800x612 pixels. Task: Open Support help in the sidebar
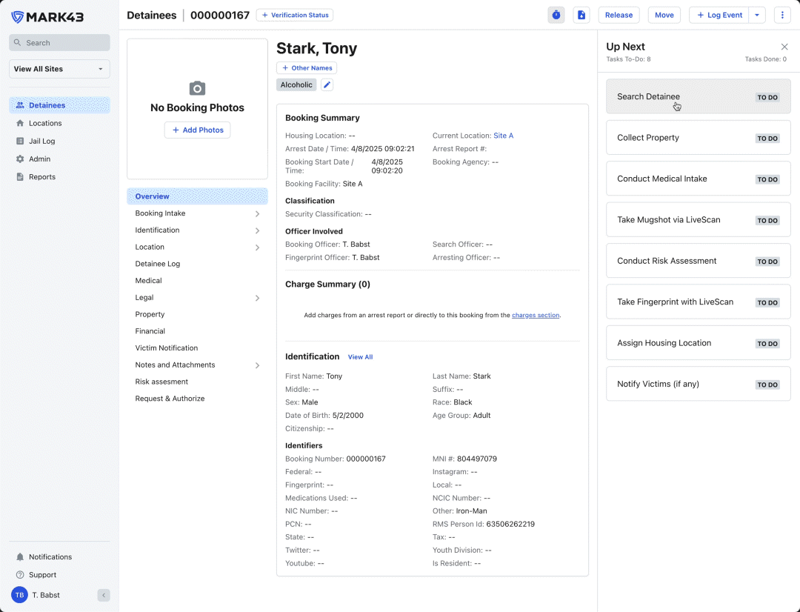click(x=42, y=575)
